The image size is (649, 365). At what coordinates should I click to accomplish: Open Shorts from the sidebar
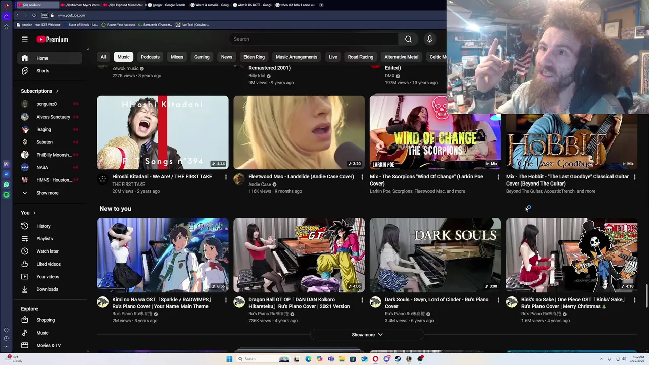tap(49, 71)
